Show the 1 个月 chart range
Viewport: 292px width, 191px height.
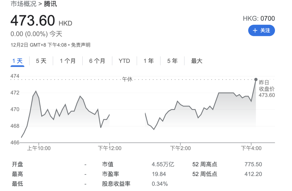[x=68, y=61]
